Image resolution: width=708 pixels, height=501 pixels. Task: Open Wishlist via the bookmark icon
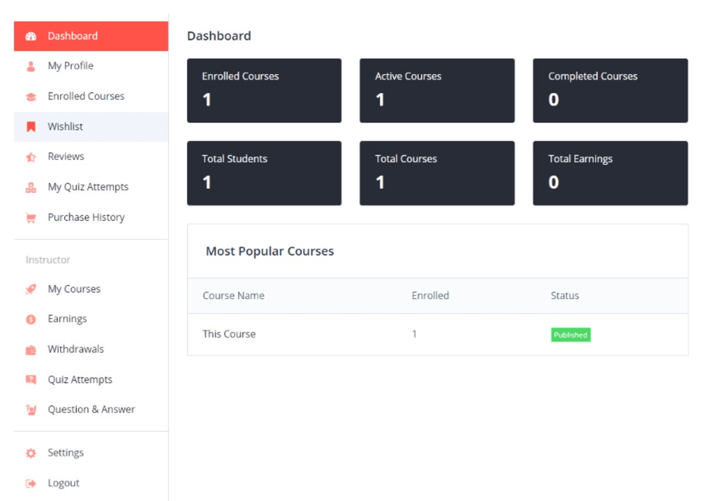(x=31, y=126)
